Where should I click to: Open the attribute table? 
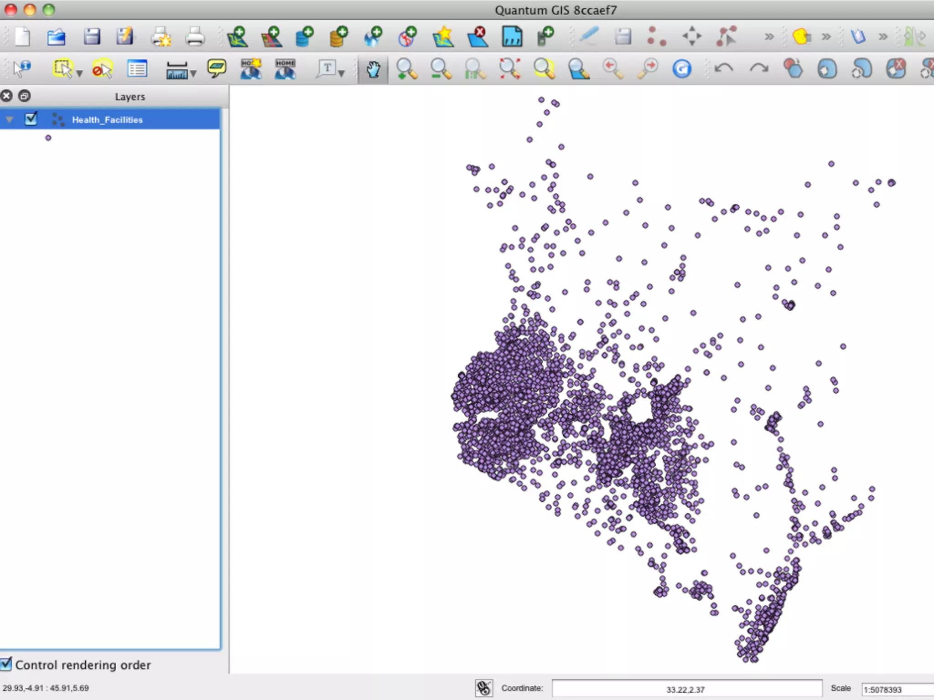tap(137, 69)
